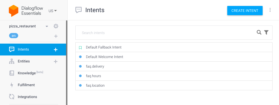Go to Fulfillment section
This screenshot has width=279, height=105.
(26, 85)
